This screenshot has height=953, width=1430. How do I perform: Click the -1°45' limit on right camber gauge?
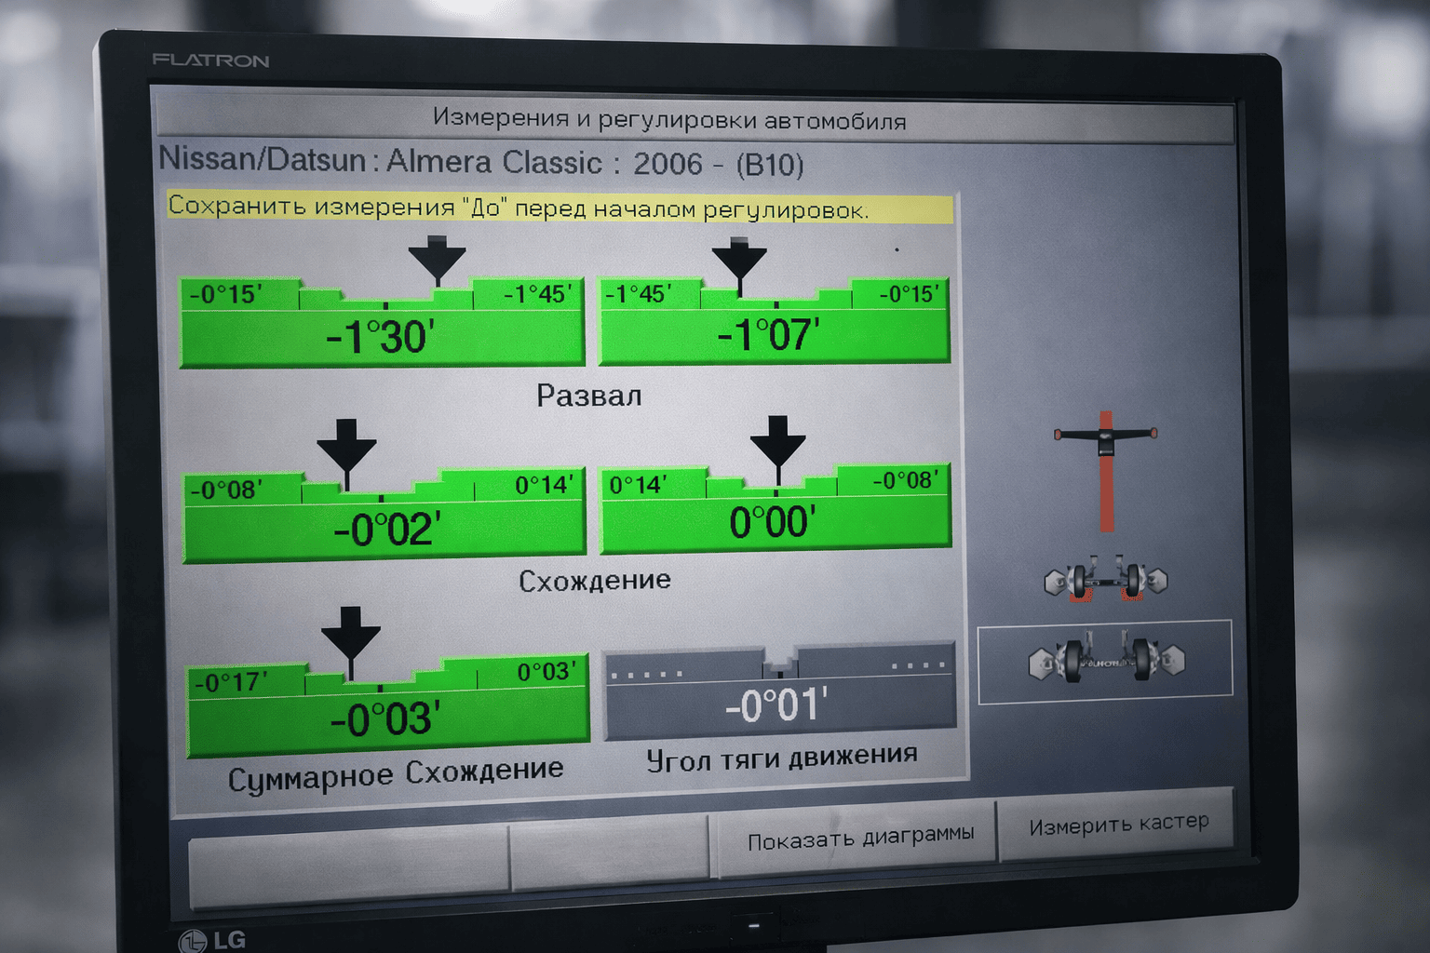[639, 294]
